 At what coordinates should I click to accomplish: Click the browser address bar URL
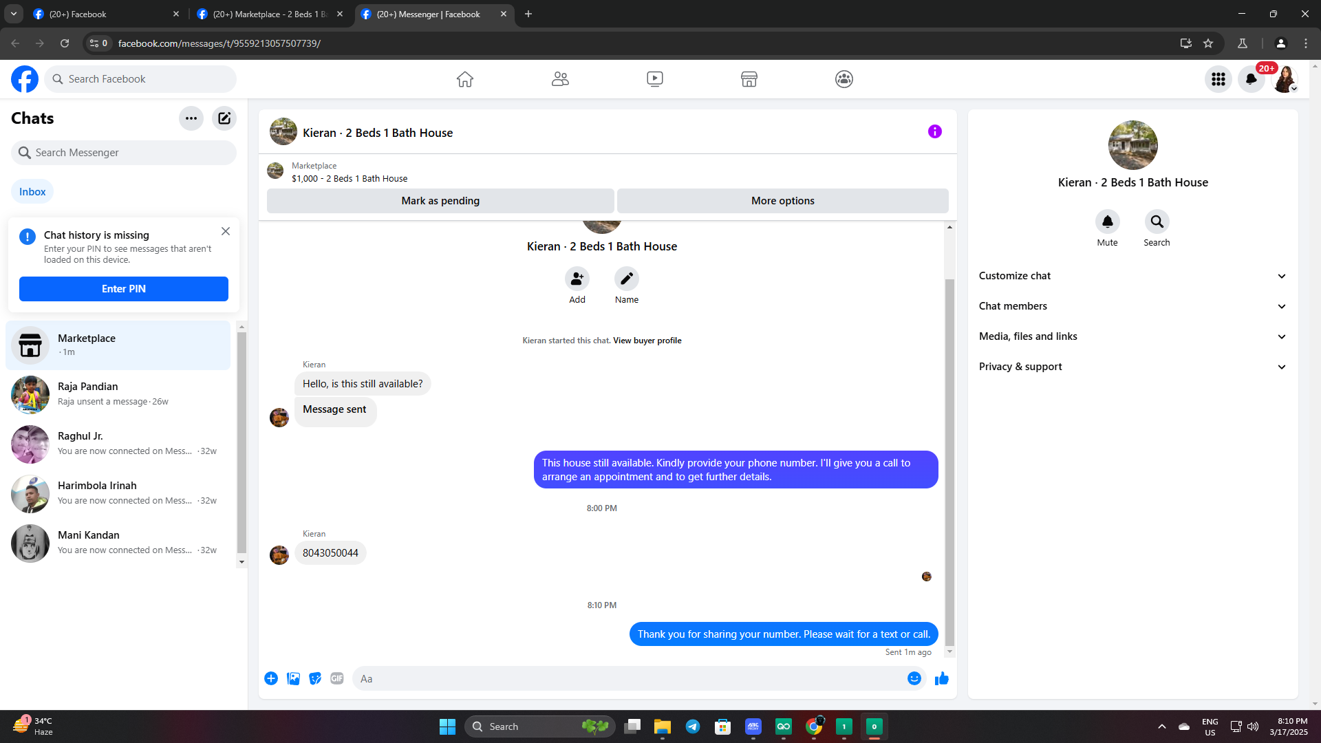point(219,43)
